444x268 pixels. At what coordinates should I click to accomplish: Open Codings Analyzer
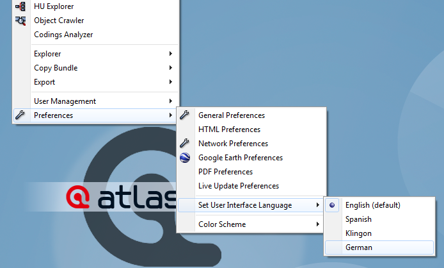point(96,35)
